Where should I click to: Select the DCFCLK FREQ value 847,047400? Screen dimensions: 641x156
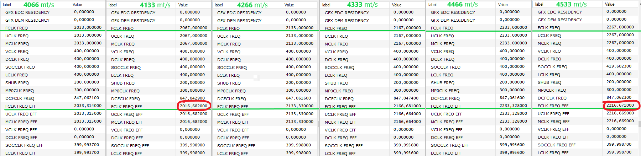[406, 98]
